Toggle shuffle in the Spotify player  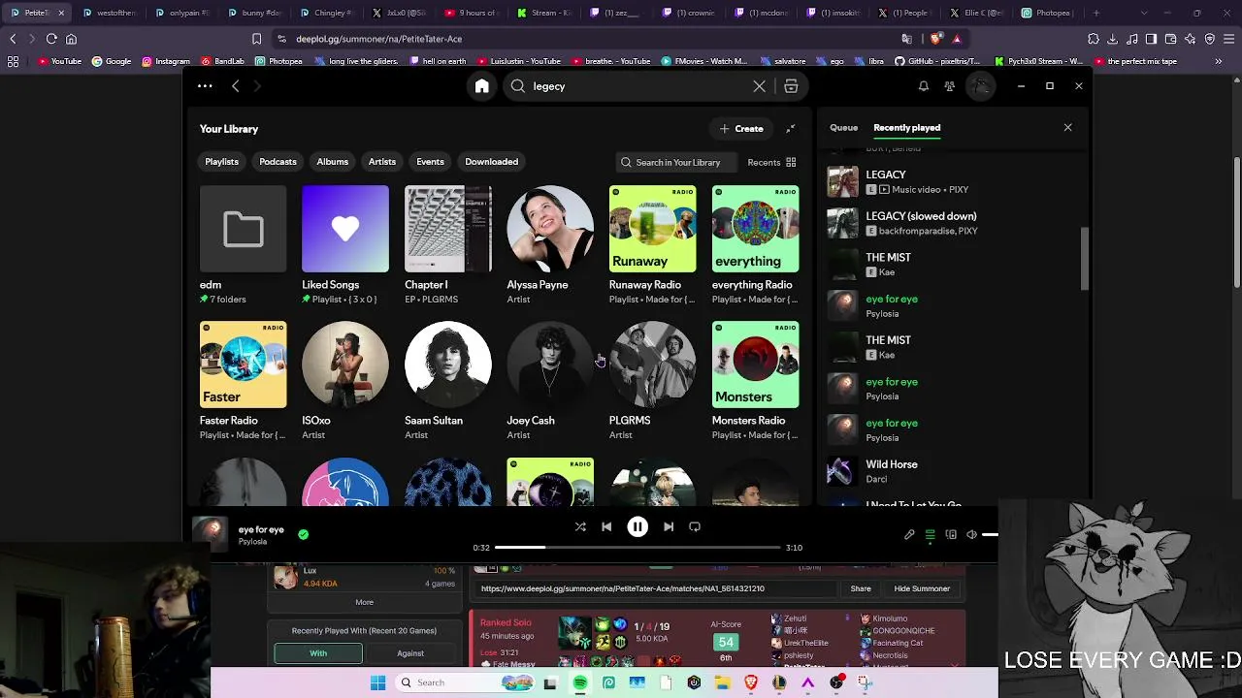[580, 526]
